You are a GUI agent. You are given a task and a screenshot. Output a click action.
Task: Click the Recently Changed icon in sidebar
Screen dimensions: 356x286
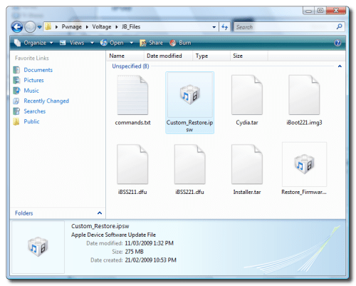(16, 101)
